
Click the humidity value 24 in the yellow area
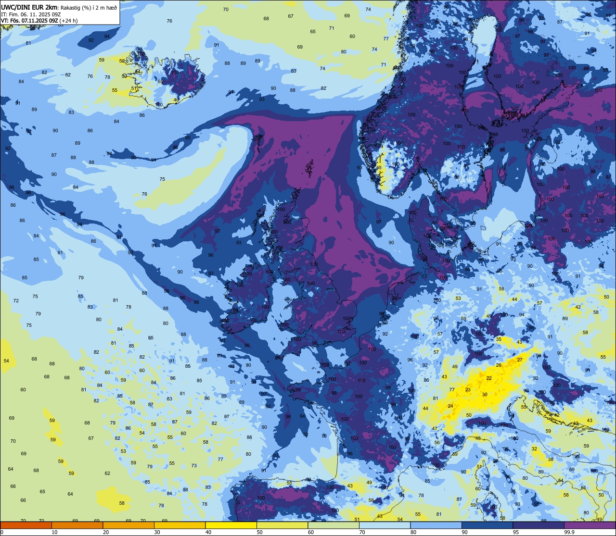450,406
